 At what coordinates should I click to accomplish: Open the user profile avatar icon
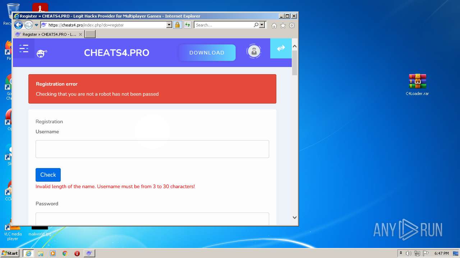point(254,51)
